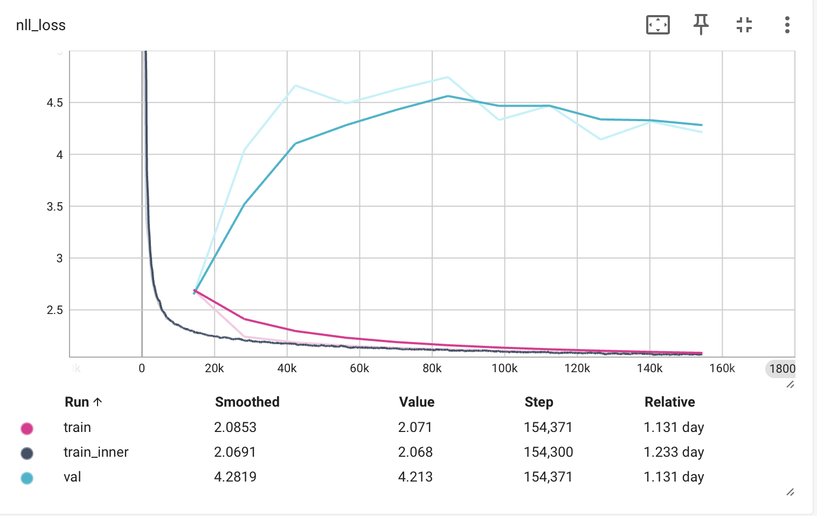Screen dimensions: 817x516
Task: Collapse the chart from full-size view
Action: [x=744, y=25]
